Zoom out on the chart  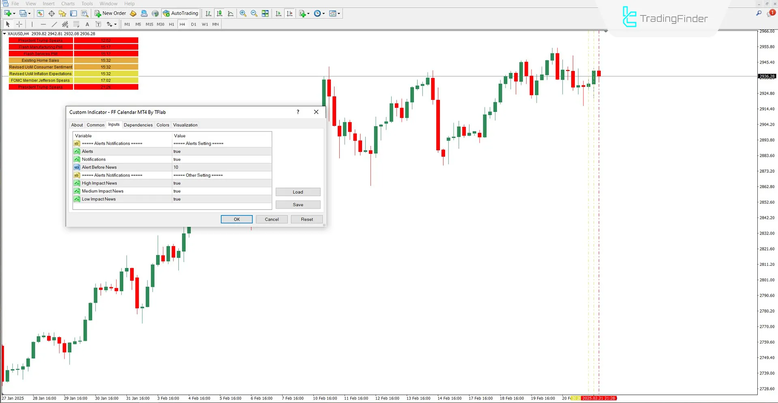(x=254, y=13)
